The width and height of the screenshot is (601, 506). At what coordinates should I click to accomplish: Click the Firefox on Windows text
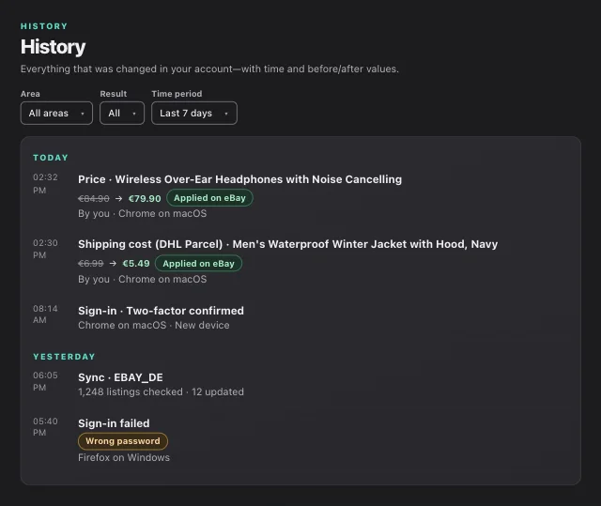click(124, 457)
